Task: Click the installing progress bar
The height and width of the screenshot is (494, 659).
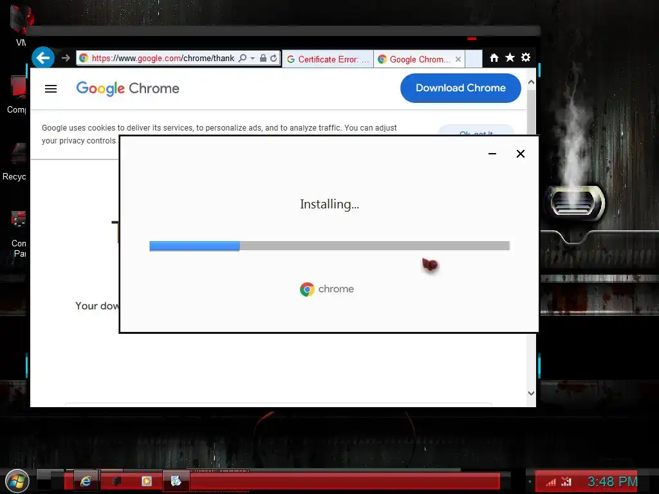Action: tap(329, 246)
